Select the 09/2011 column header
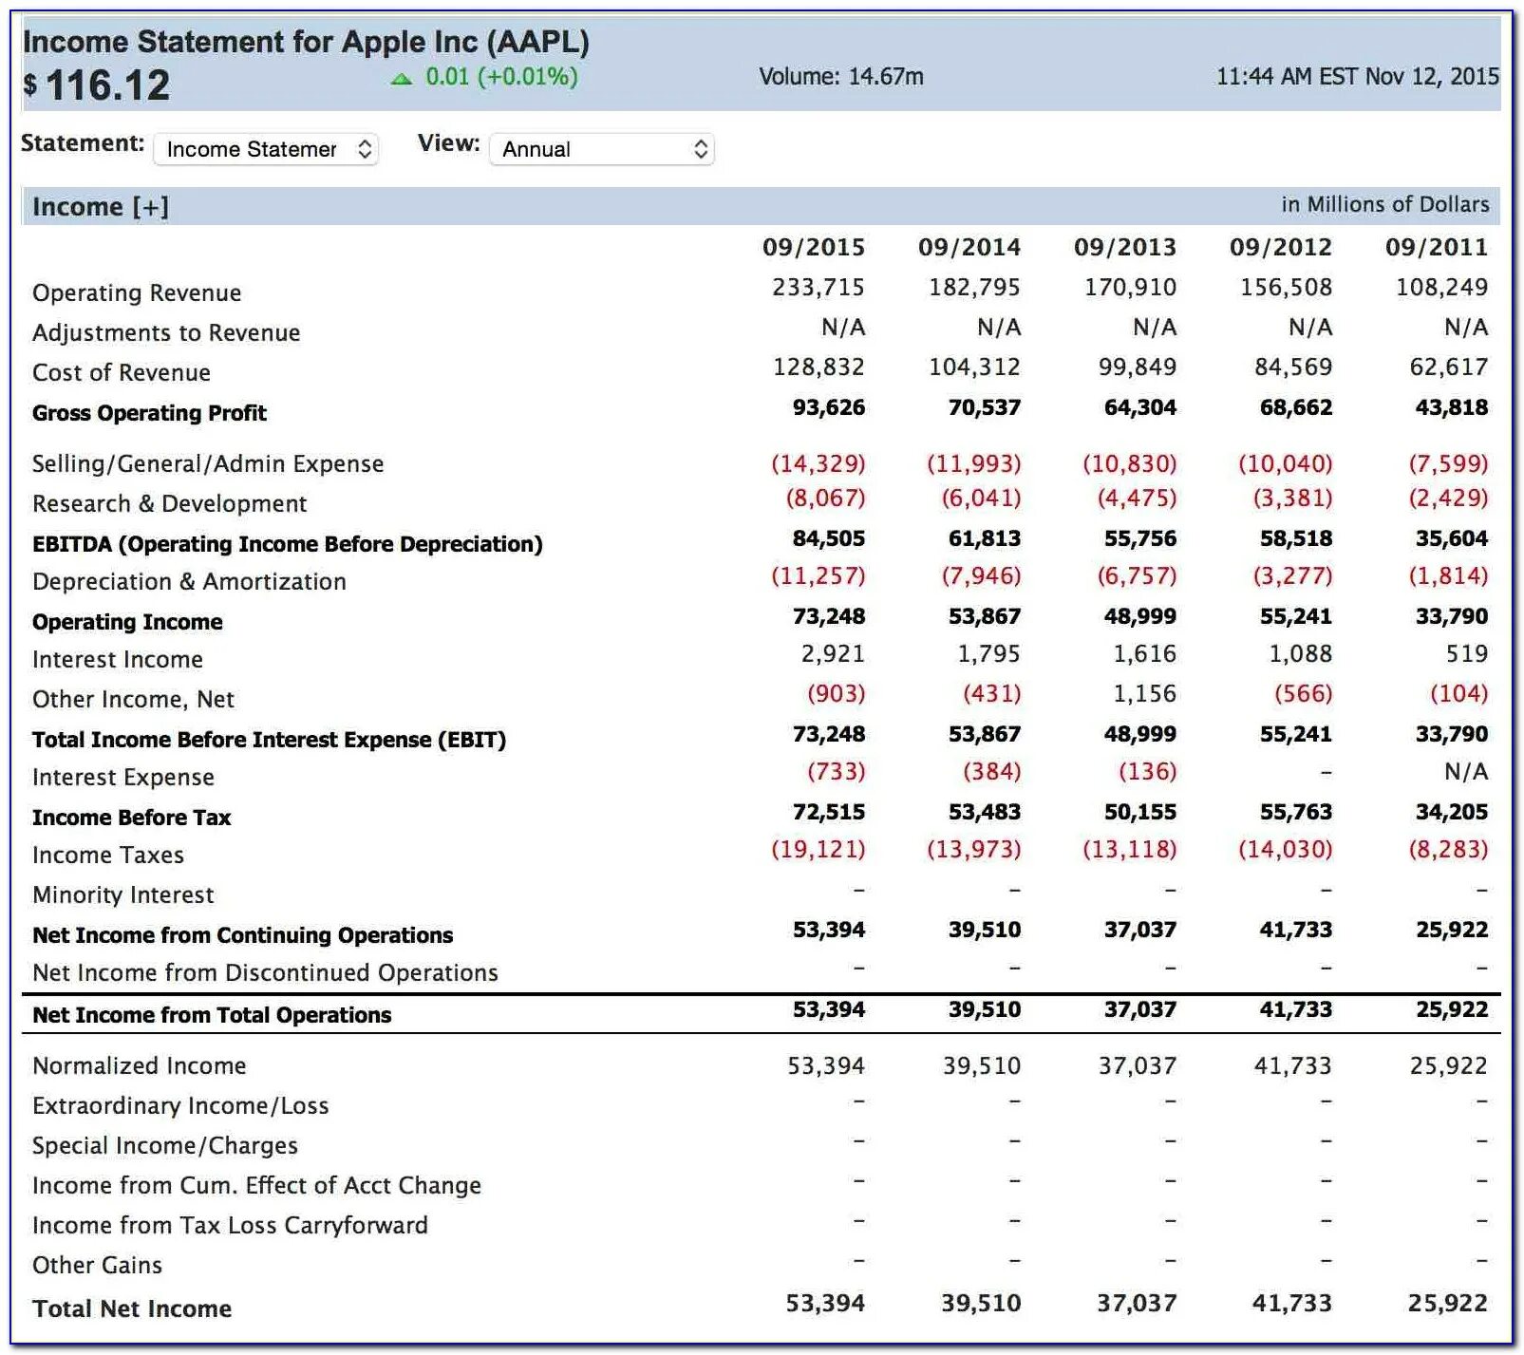The height and width of the screenshot is (1355, 1524). pos(1437,248)
